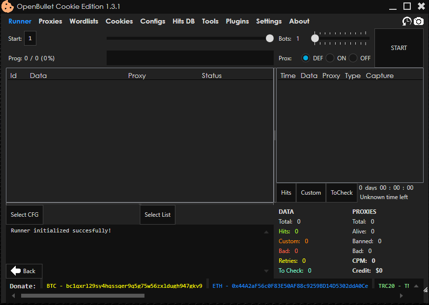Click the Time column header
The image size is (429, 305).
coord(288,76)
